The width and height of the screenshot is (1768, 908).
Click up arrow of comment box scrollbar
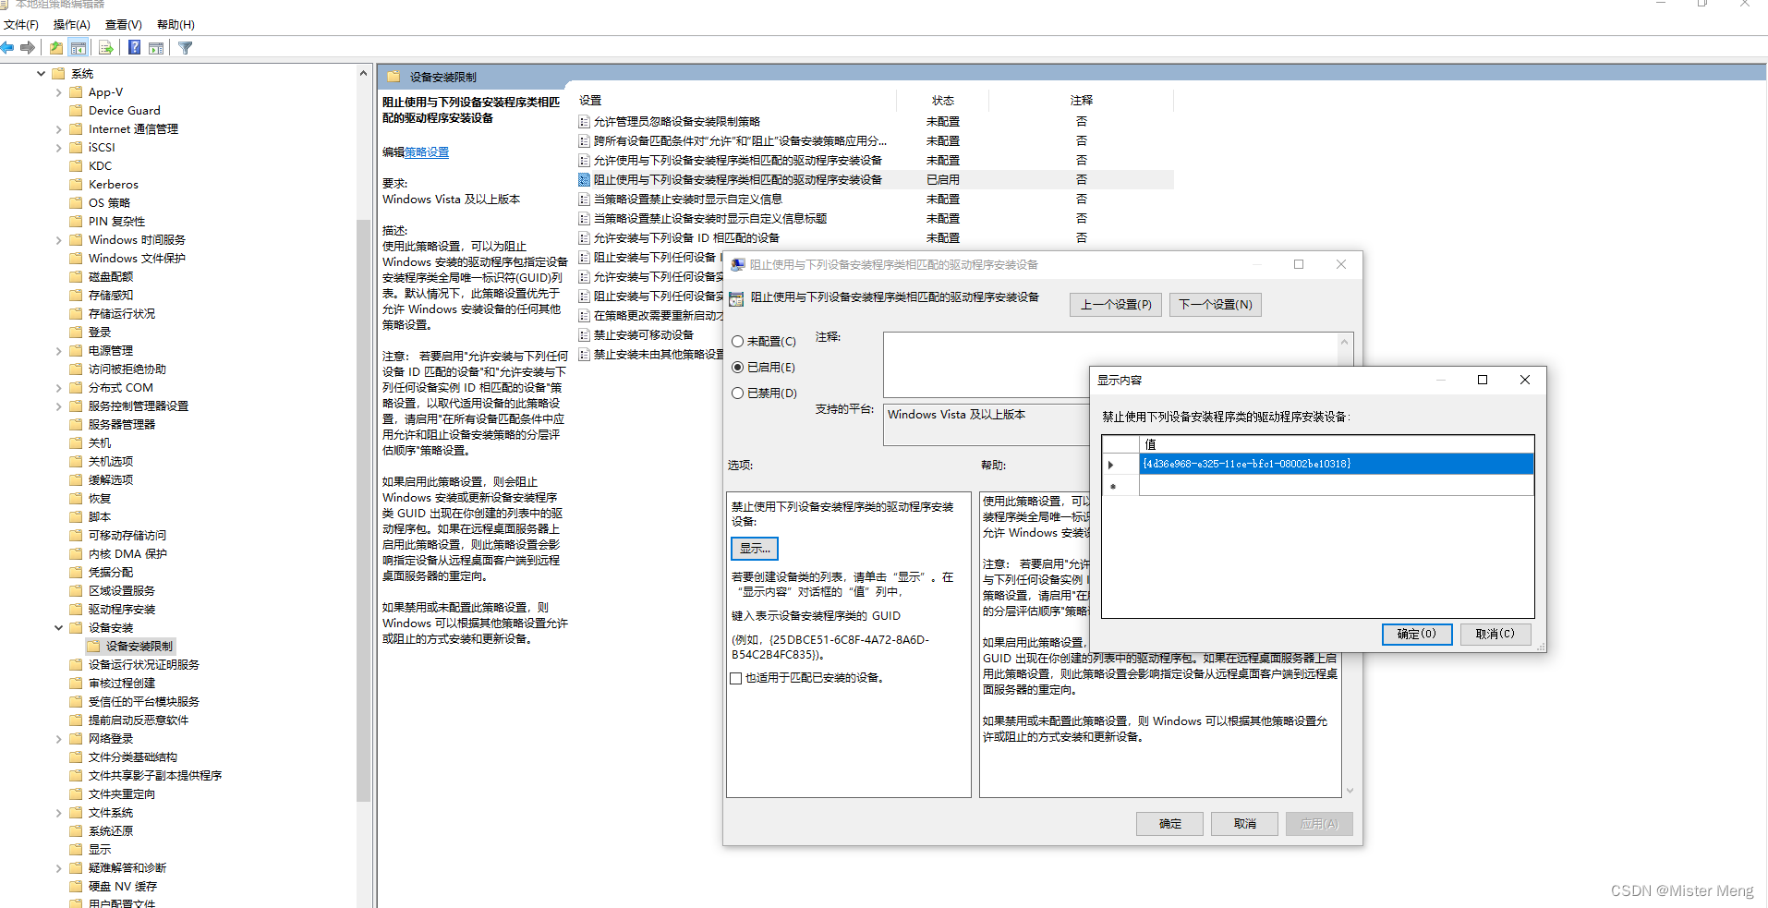coord(1345,342)
